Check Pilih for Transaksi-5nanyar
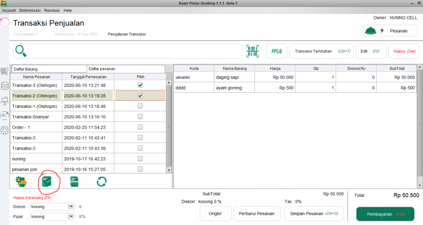The width and height of the screenshot is (423, 225). [140, 117]
